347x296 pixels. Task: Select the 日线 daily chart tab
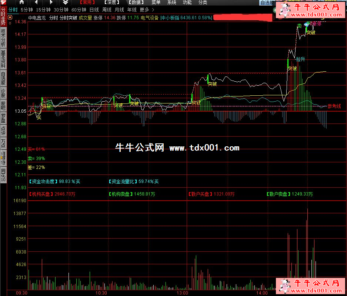click(94, 10)
